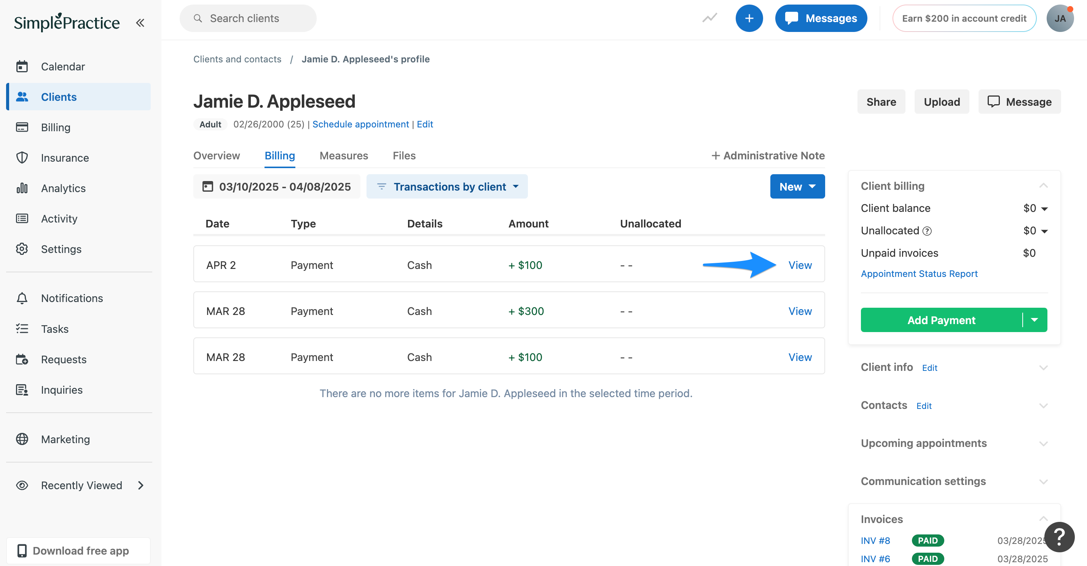
Task: Open the New dropdown button
Action: (x=797, y=186)
